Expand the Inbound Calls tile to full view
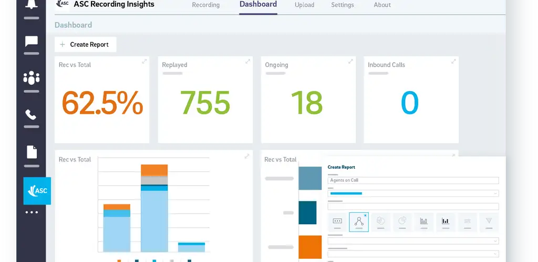Image resolution: width=538 pixels, height=262 pixels. pos(453,62)
